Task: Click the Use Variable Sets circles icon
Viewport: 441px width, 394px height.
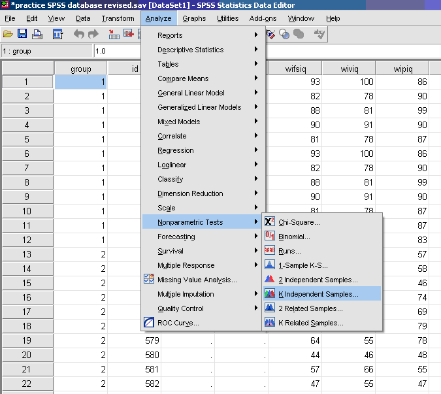Action: click(x=284, y=34)
